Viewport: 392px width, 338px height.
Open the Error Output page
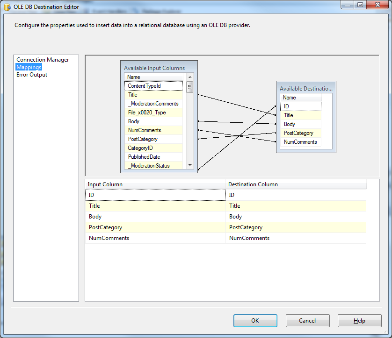click(32, 75)
